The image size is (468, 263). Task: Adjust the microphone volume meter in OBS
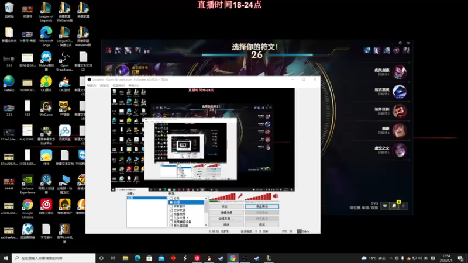(x=223, y=196)
